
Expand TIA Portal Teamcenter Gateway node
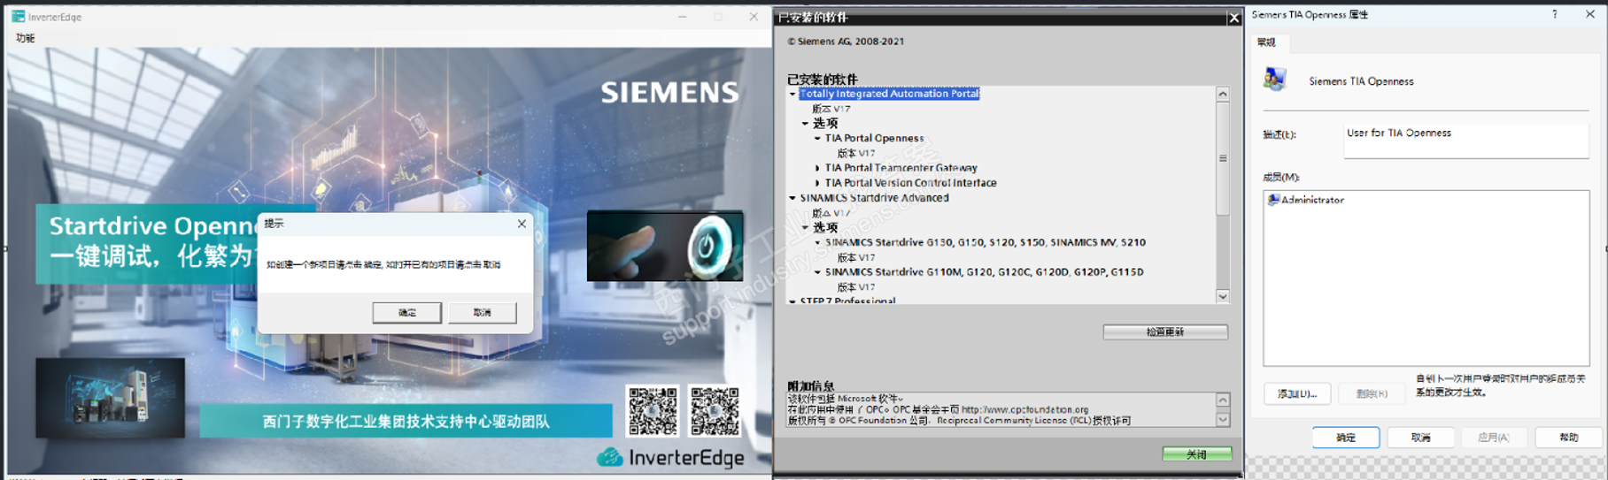817,168
